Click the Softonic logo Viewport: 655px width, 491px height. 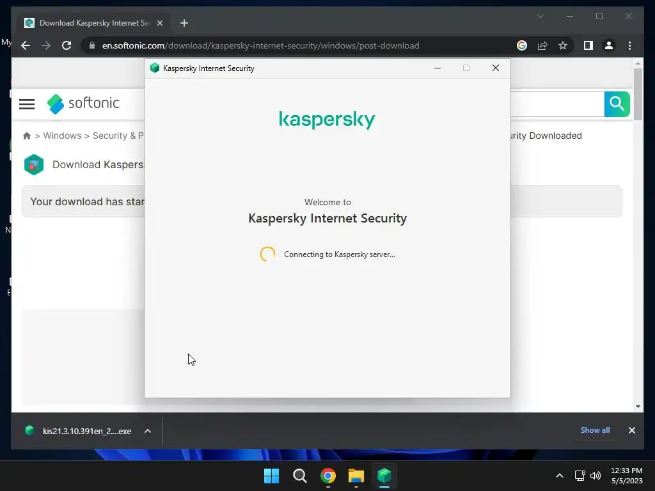84,104
